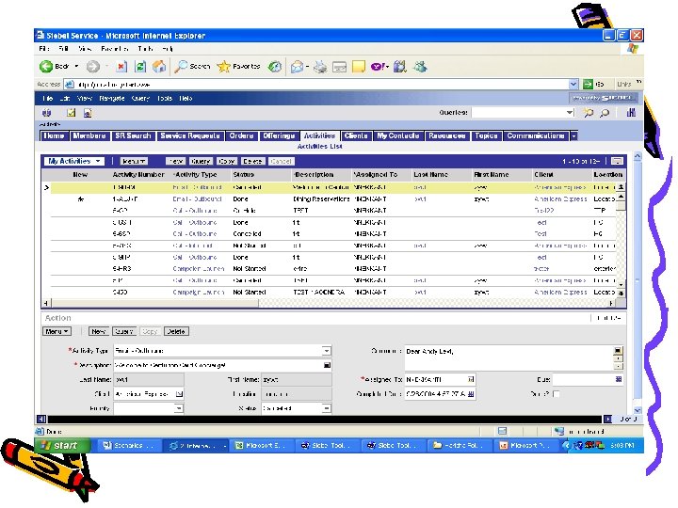Click the Internet Explorer Back arrow
678x508 pixels.
tap(46, 66)
